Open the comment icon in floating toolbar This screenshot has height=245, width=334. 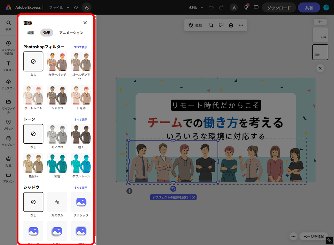[x=221, y=25]
